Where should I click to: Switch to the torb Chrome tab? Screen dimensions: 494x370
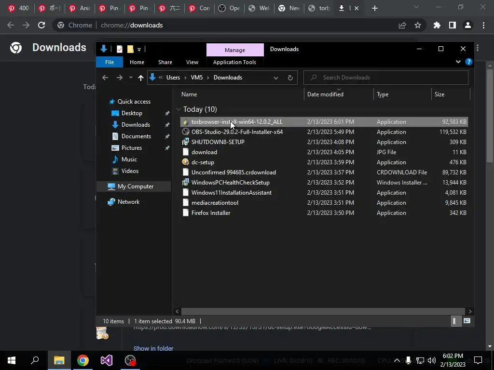[319, 8]
